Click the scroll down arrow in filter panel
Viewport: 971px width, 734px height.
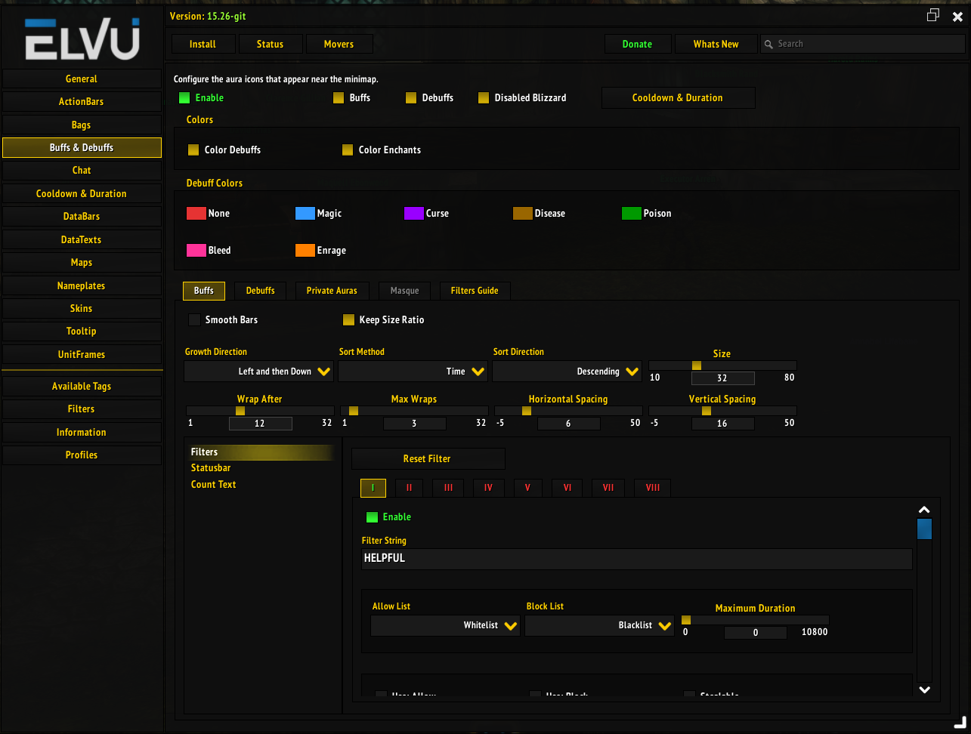924,689
